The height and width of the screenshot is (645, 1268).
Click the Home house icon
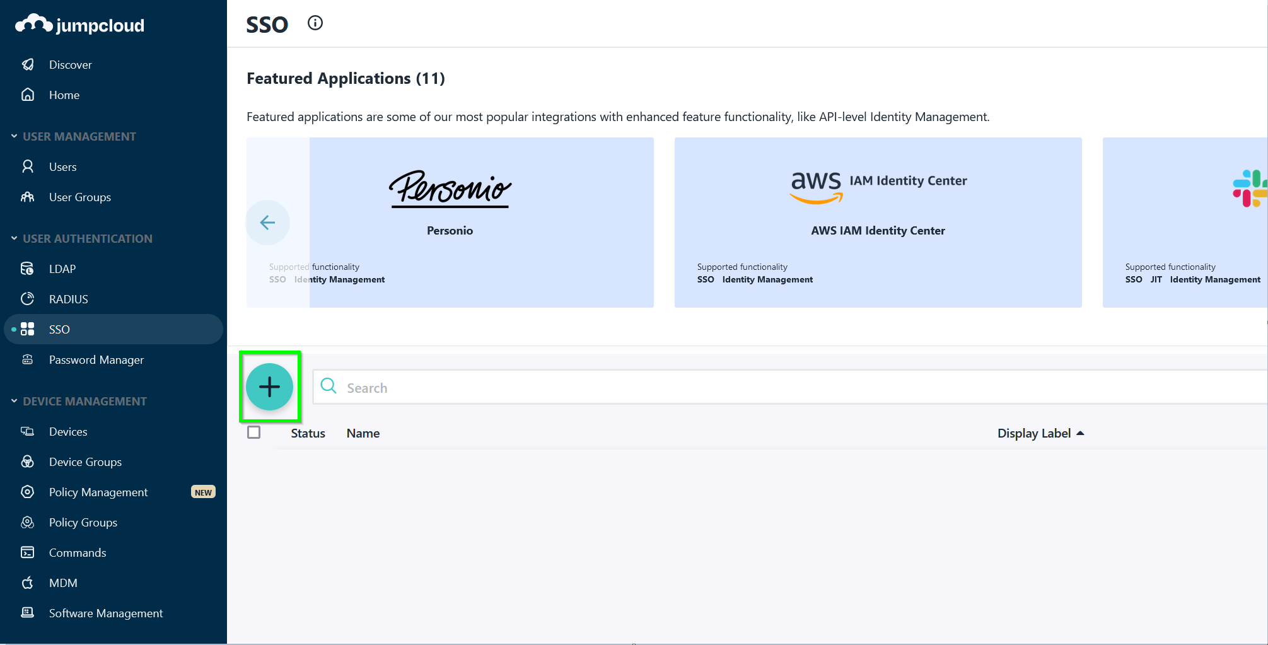point(28,95)
